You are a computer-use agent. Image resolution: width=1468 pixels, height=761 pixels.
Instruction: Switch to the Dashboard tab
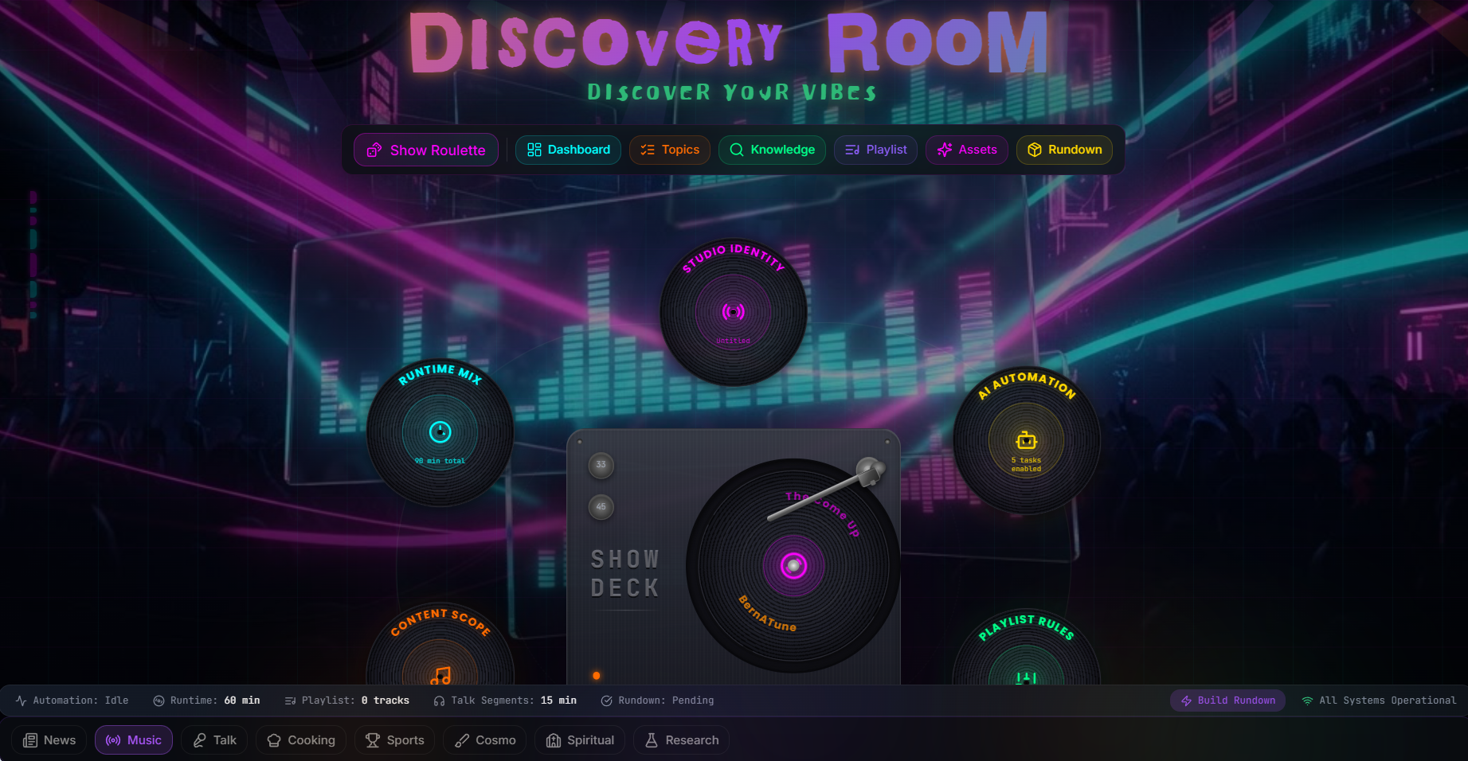pos(568,150)
